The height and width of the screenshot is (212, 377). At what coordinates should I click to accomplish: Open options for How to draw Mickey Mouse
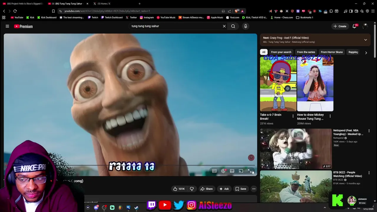point(330,116)
